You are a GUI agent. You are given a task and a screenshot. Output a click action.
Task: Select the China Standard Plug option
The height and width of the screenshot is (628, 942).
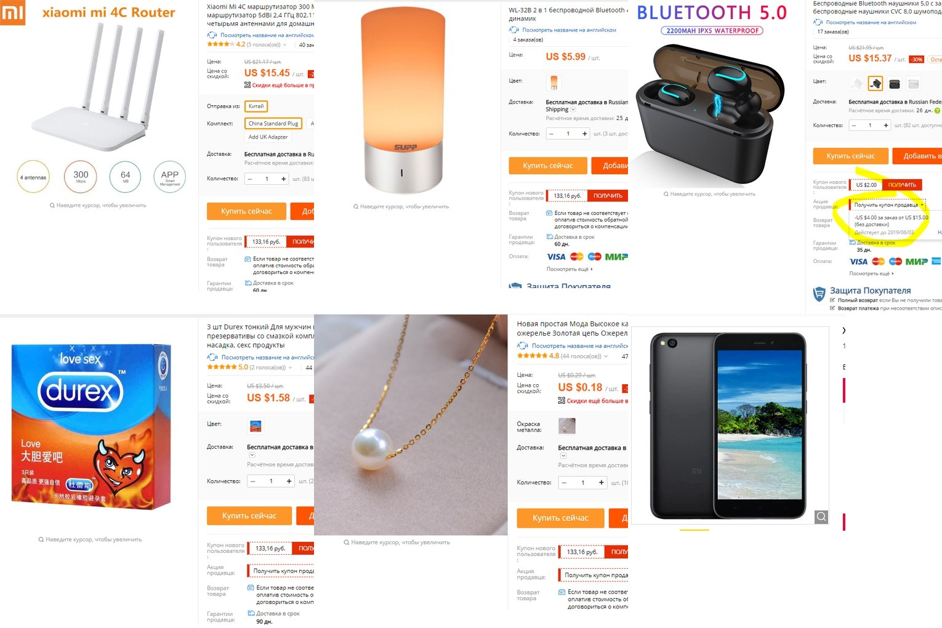point(273,124)
